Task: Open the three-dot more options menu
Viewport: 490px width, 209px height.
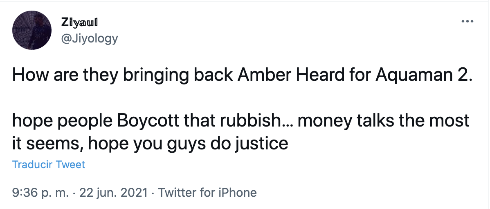Action: point(467,22)
